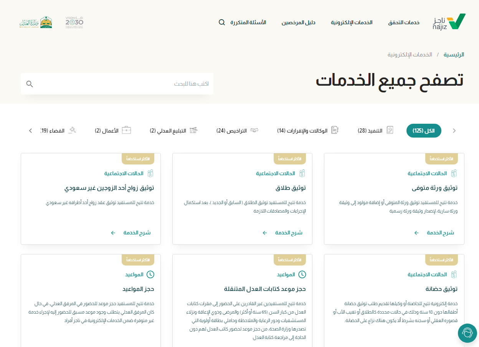
Task: Click family icon on توثيق زواج أحد الزوجين card
Action: click(x=150, y=173)
